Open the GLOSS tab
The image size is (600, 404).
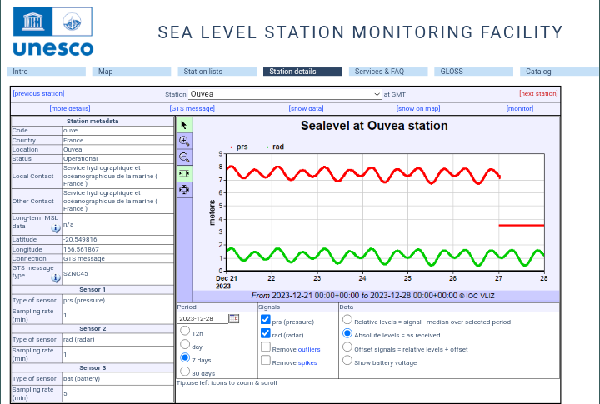pyautogui.click(x=473, y=72)
